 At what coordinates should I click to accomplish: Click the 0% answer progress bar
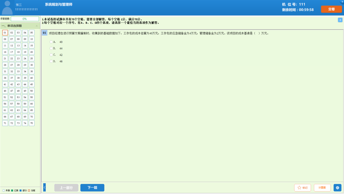click(25, 19)
